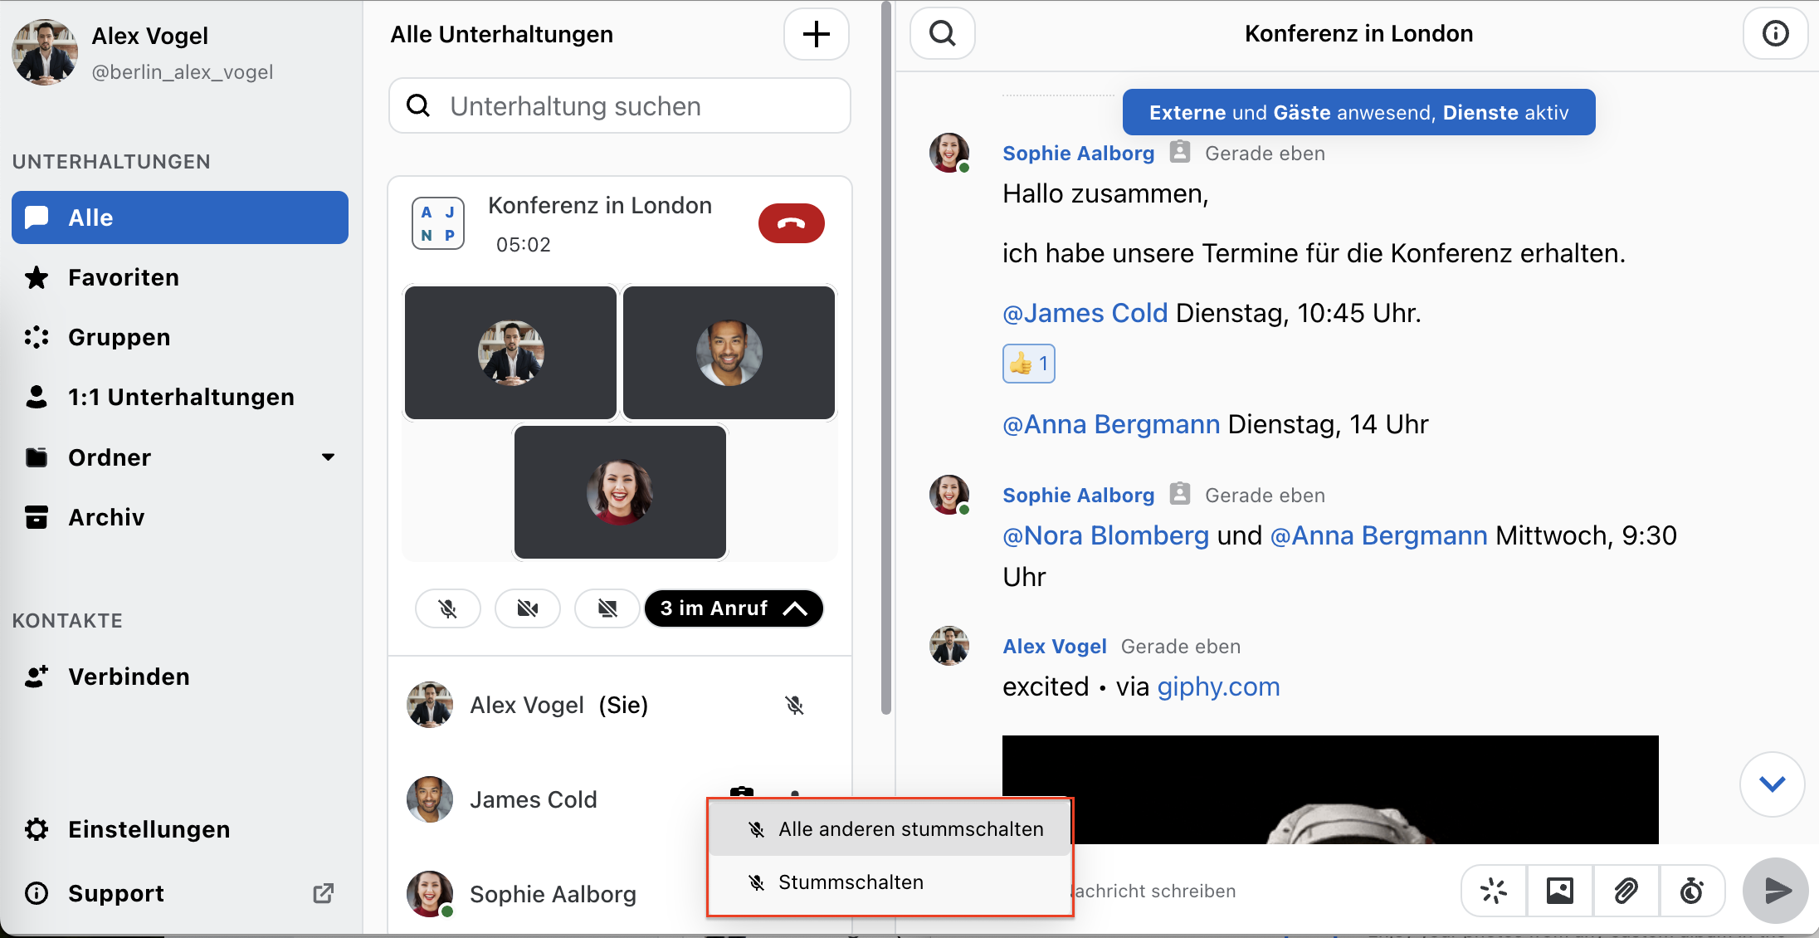The width and height of the screenshot is (1819, 938).
Task: Open 1:1 Unterhaltungen in sidebar
Action: pos(180,397)
